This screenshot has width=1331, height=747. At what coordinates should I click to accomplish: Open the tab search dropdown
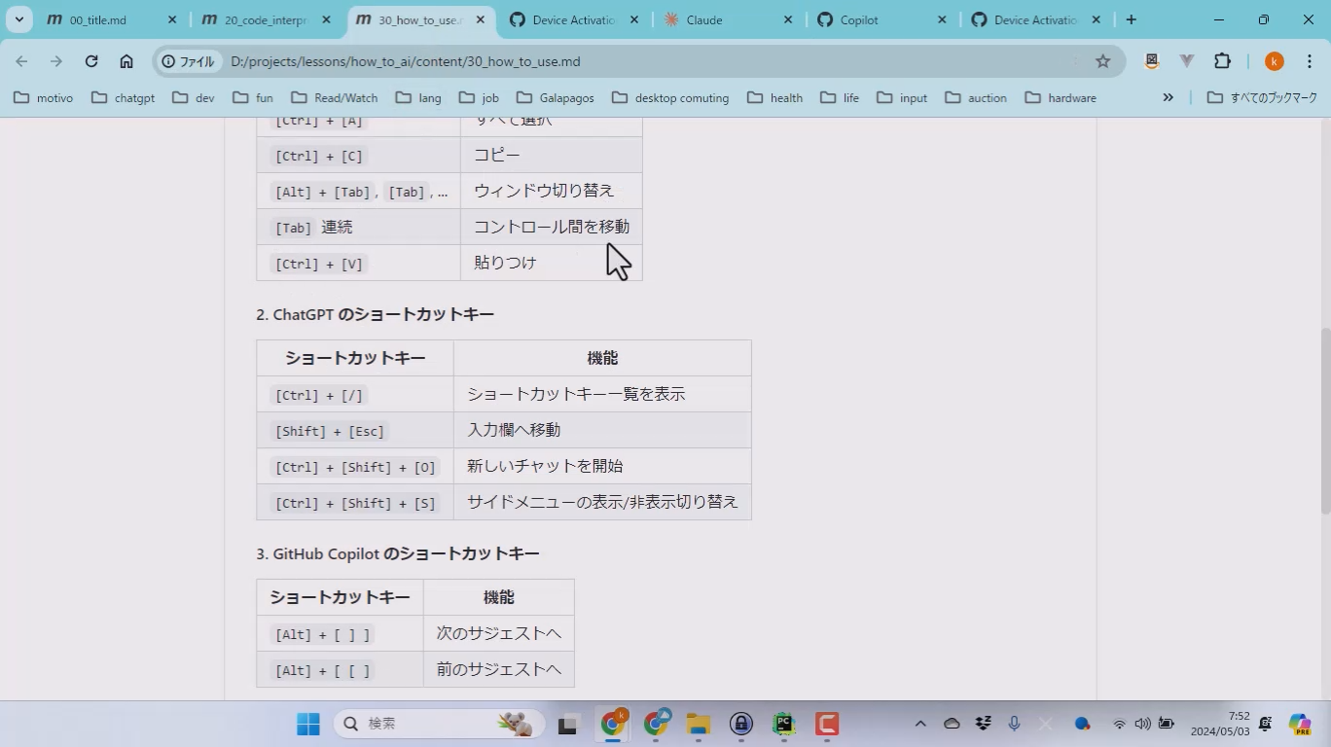coord(18,19)
